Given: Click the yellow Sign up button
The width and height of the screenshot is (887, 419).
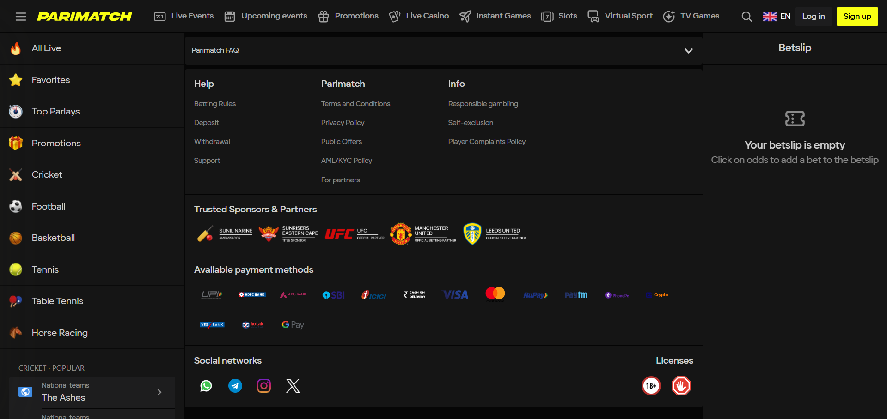Looking at the screenshot, I should click(857, 16).
